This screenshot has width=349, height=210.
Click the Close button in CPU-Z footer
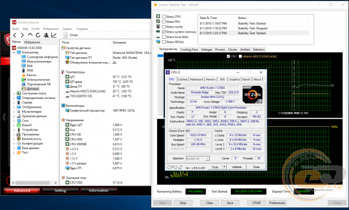(256, 167)
